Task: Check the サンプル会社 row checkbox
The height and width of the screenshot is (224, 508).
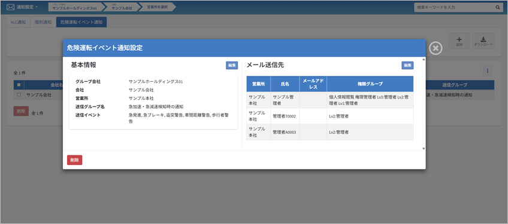Action: (19, 95)
